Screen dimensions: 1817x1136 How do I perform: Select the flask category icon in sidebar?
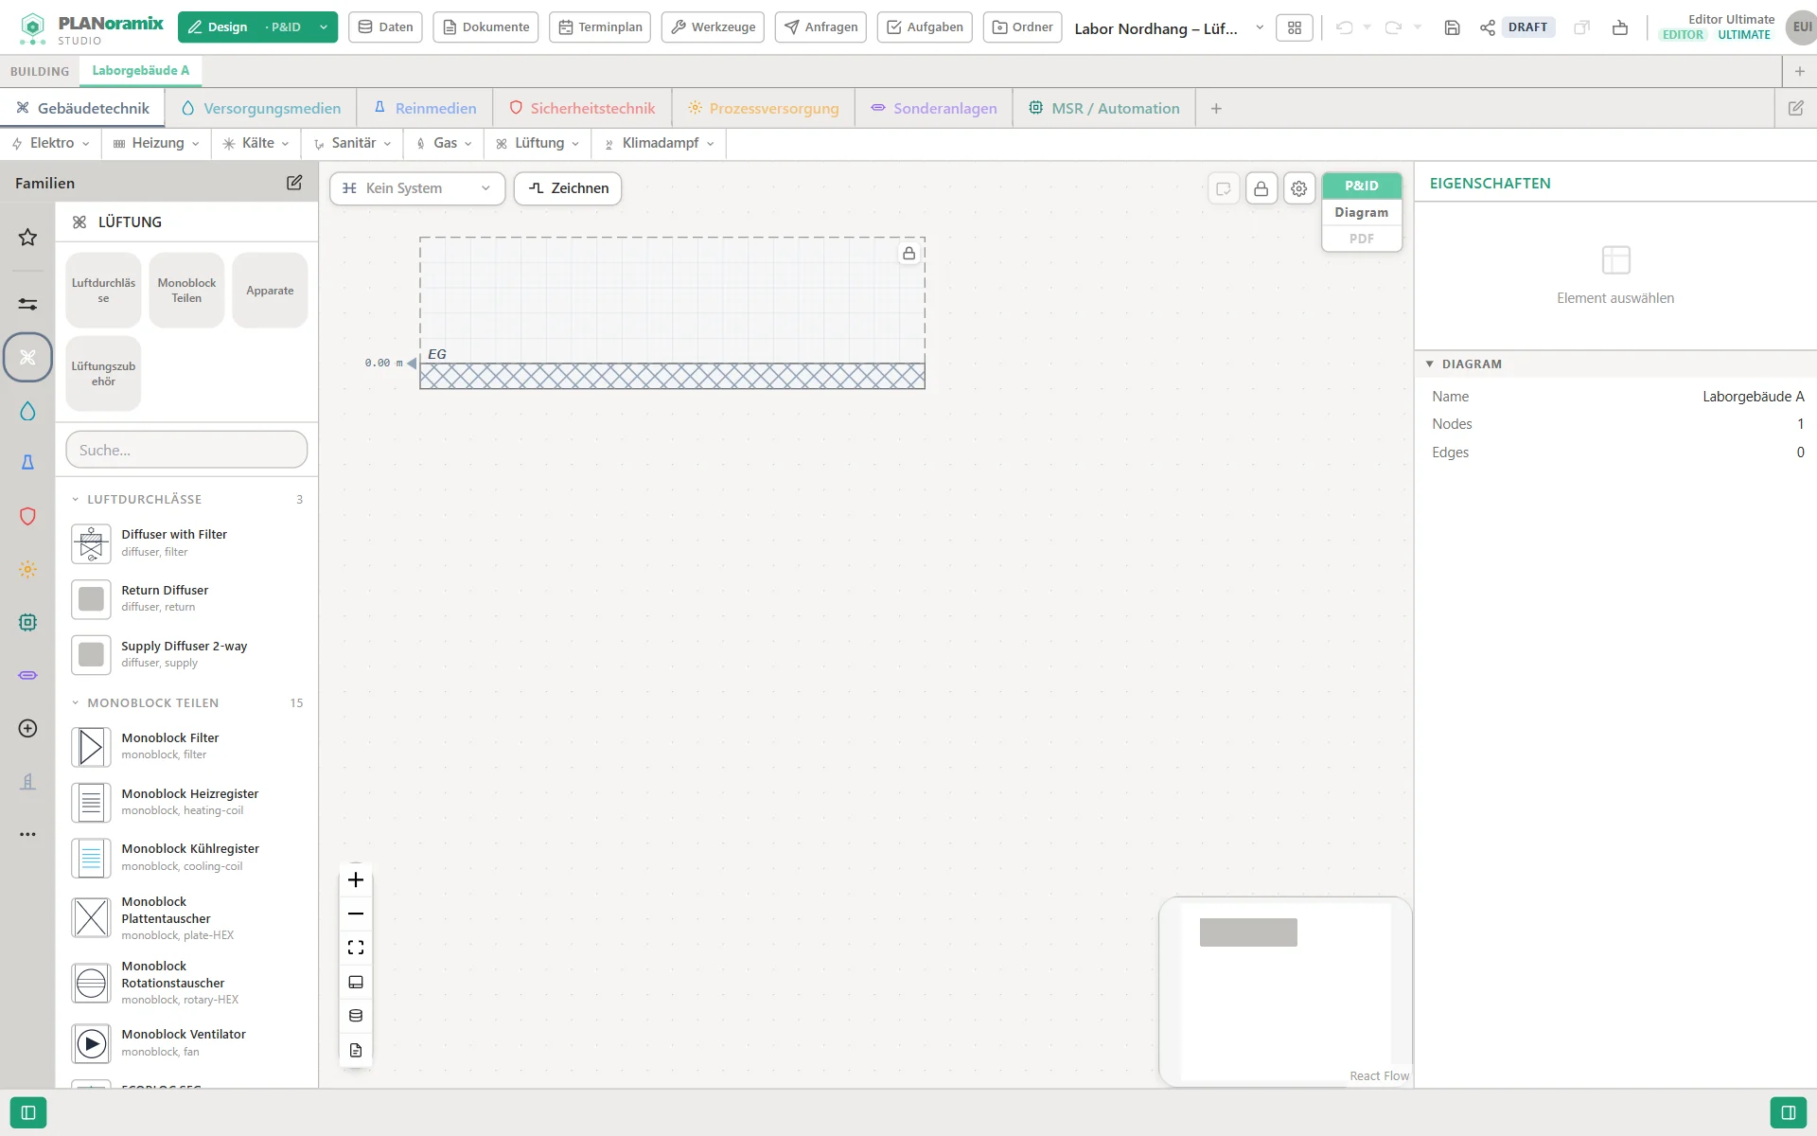27,462
